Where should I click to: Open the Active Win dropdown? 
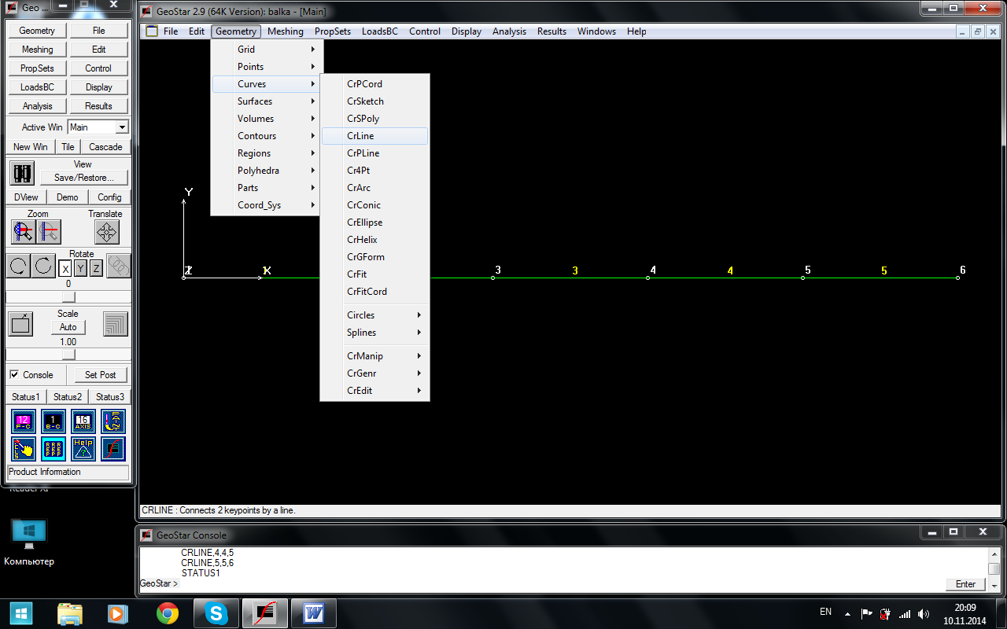[122, 127]
